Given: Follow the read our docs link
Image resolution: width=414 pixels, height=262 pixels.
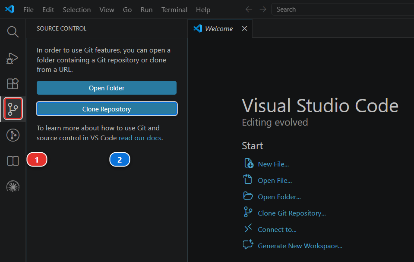Looking at the screenshot, I should coord(140,138).
